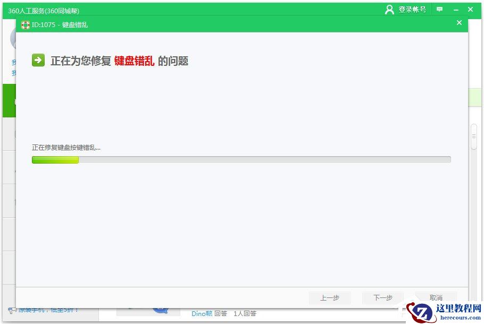The height and width of the screenshot is (324, 484).
Task: Close the 键盘错乱 repair dialog
Action: [459, 23]
